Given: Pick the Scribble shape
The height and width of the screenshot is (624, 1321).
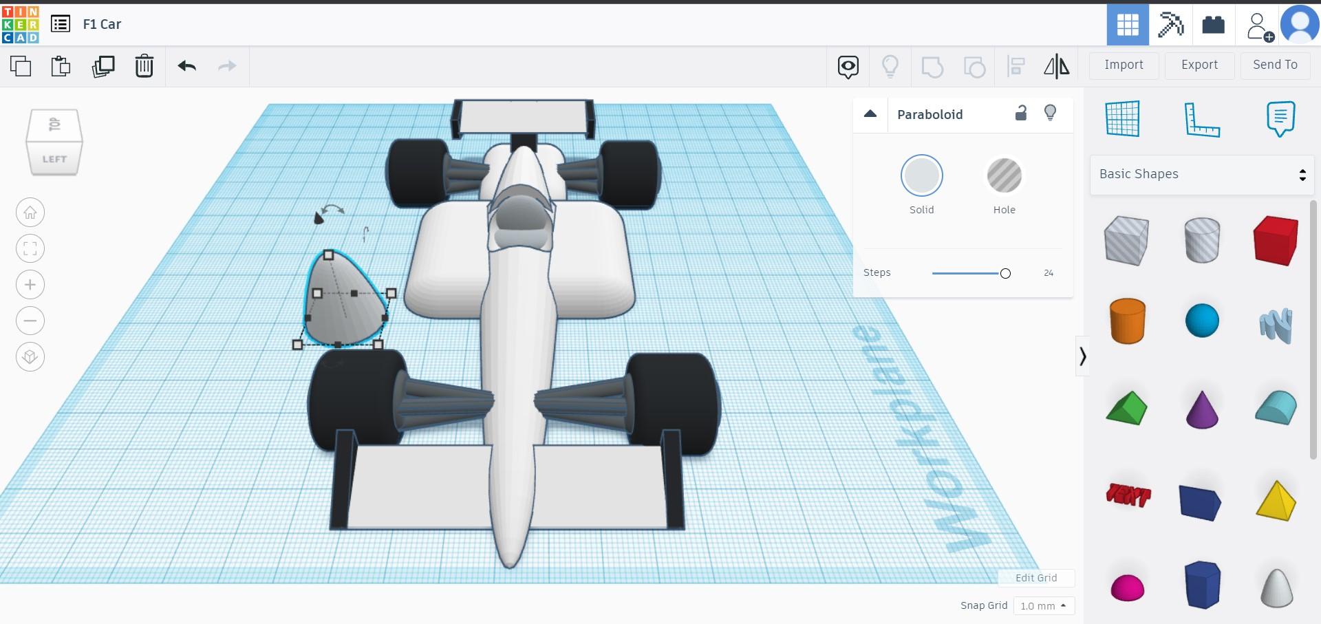Looking at the screenshot, I should coord(1276,325).
